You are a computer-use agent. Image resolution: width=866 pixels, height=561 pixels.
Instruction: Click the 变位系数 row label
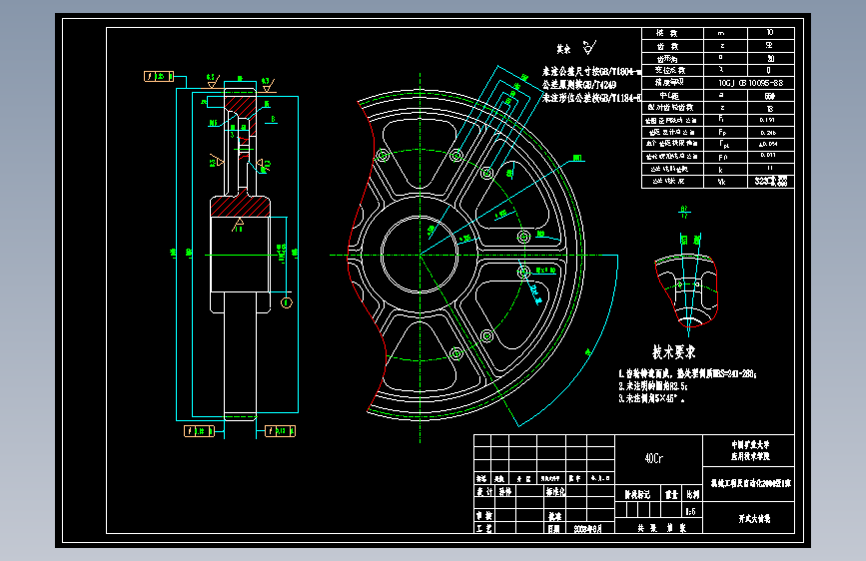pyautogui.click(x=669, y=70)
